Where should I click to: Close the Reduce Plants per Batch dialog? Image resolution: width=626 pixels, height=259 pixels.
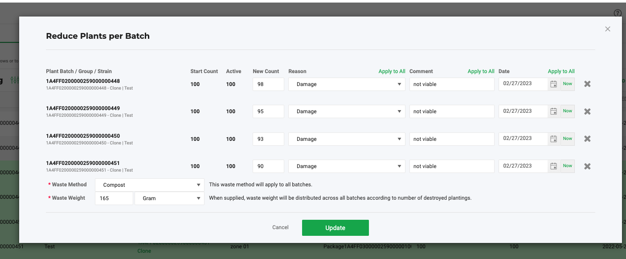point(608,29)
